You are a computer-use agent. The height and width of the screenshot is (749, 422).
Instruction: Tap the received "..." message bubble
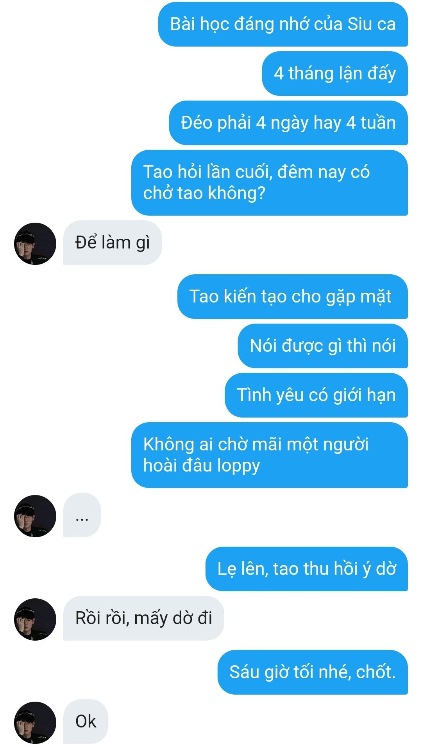pos(82,515)
